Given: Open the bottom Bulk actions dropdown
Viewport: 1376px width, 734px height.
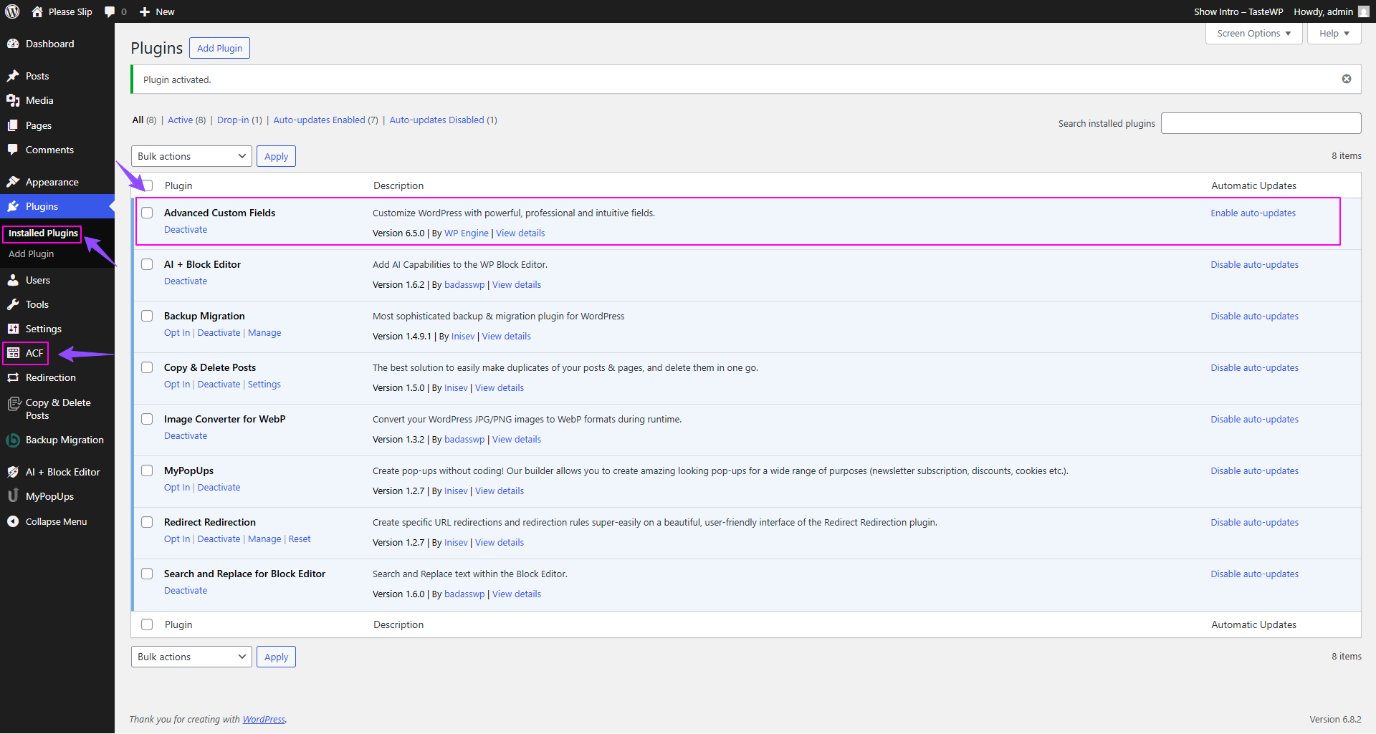Looking at the screenshot, I should coord(191,657).
